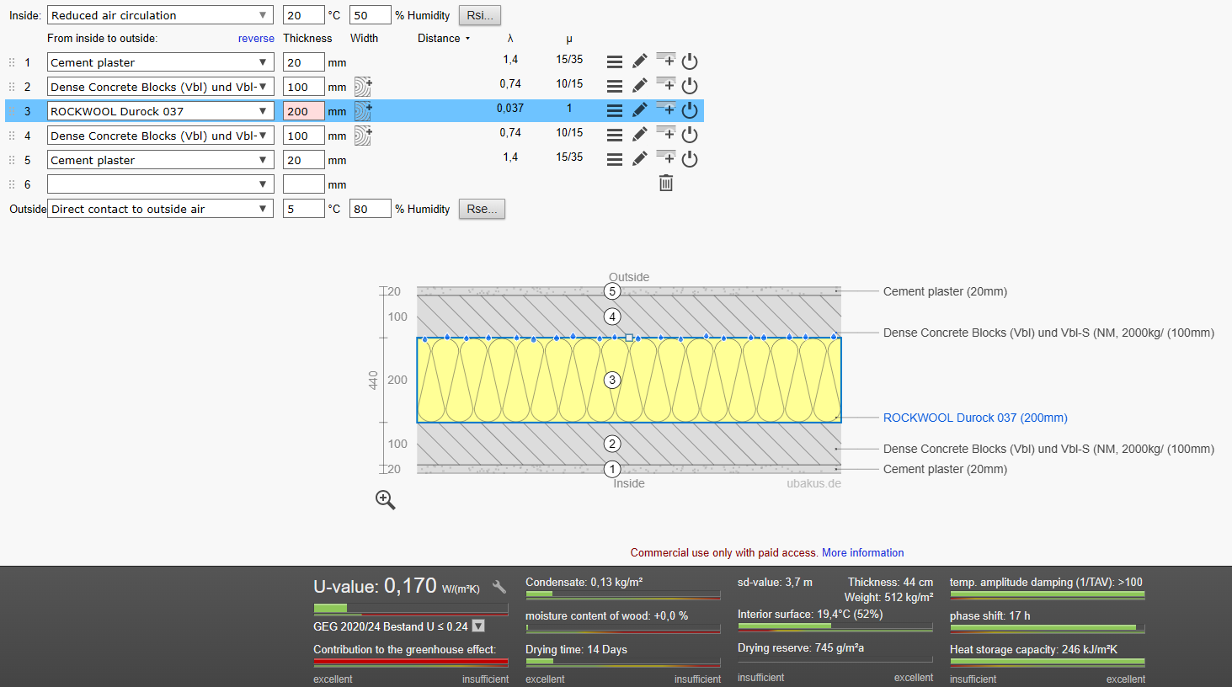Screen dimensions: 1232x687
Task: Open the menu icon for Cement plaster layer 1
Action: click(x=615, y=61)
